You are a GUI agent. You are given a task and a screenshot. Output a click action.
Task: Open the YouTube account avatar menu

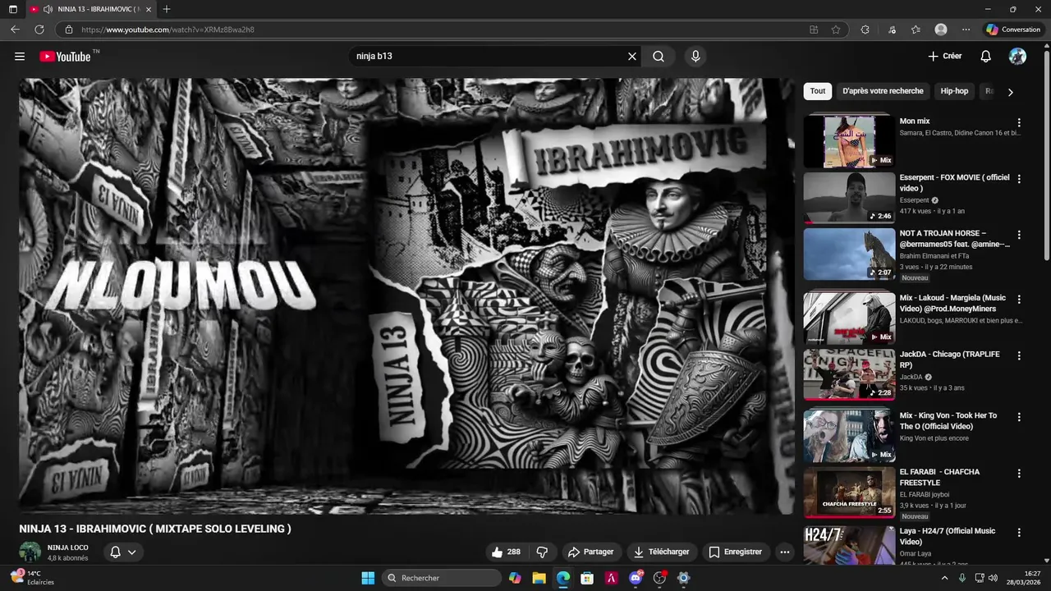[1017, 57]
